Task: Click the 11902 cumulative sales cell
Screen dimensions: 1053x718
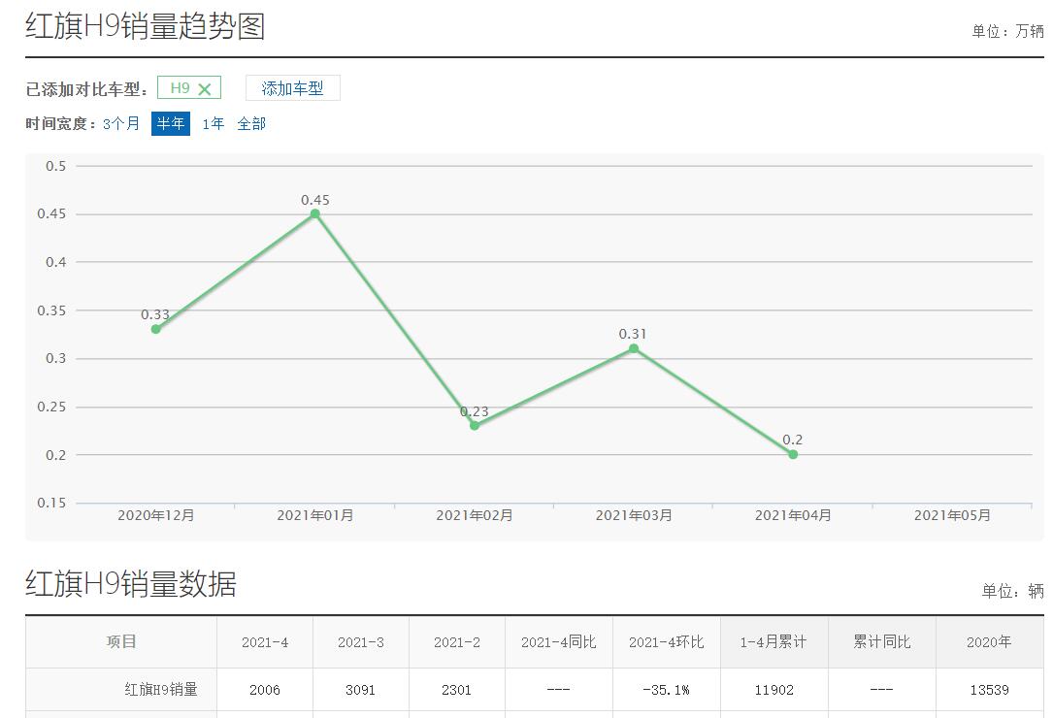Action: [773, 690]
